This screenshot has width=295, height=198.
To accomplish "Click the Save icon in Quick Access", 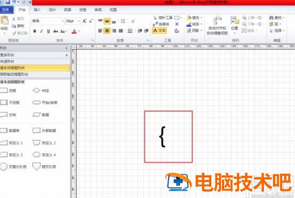I will click(8, 2).
